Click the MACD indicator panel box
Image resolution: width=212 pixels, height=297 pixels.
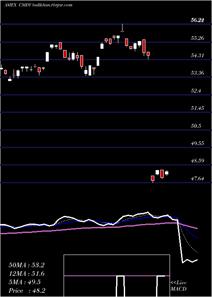117,276
